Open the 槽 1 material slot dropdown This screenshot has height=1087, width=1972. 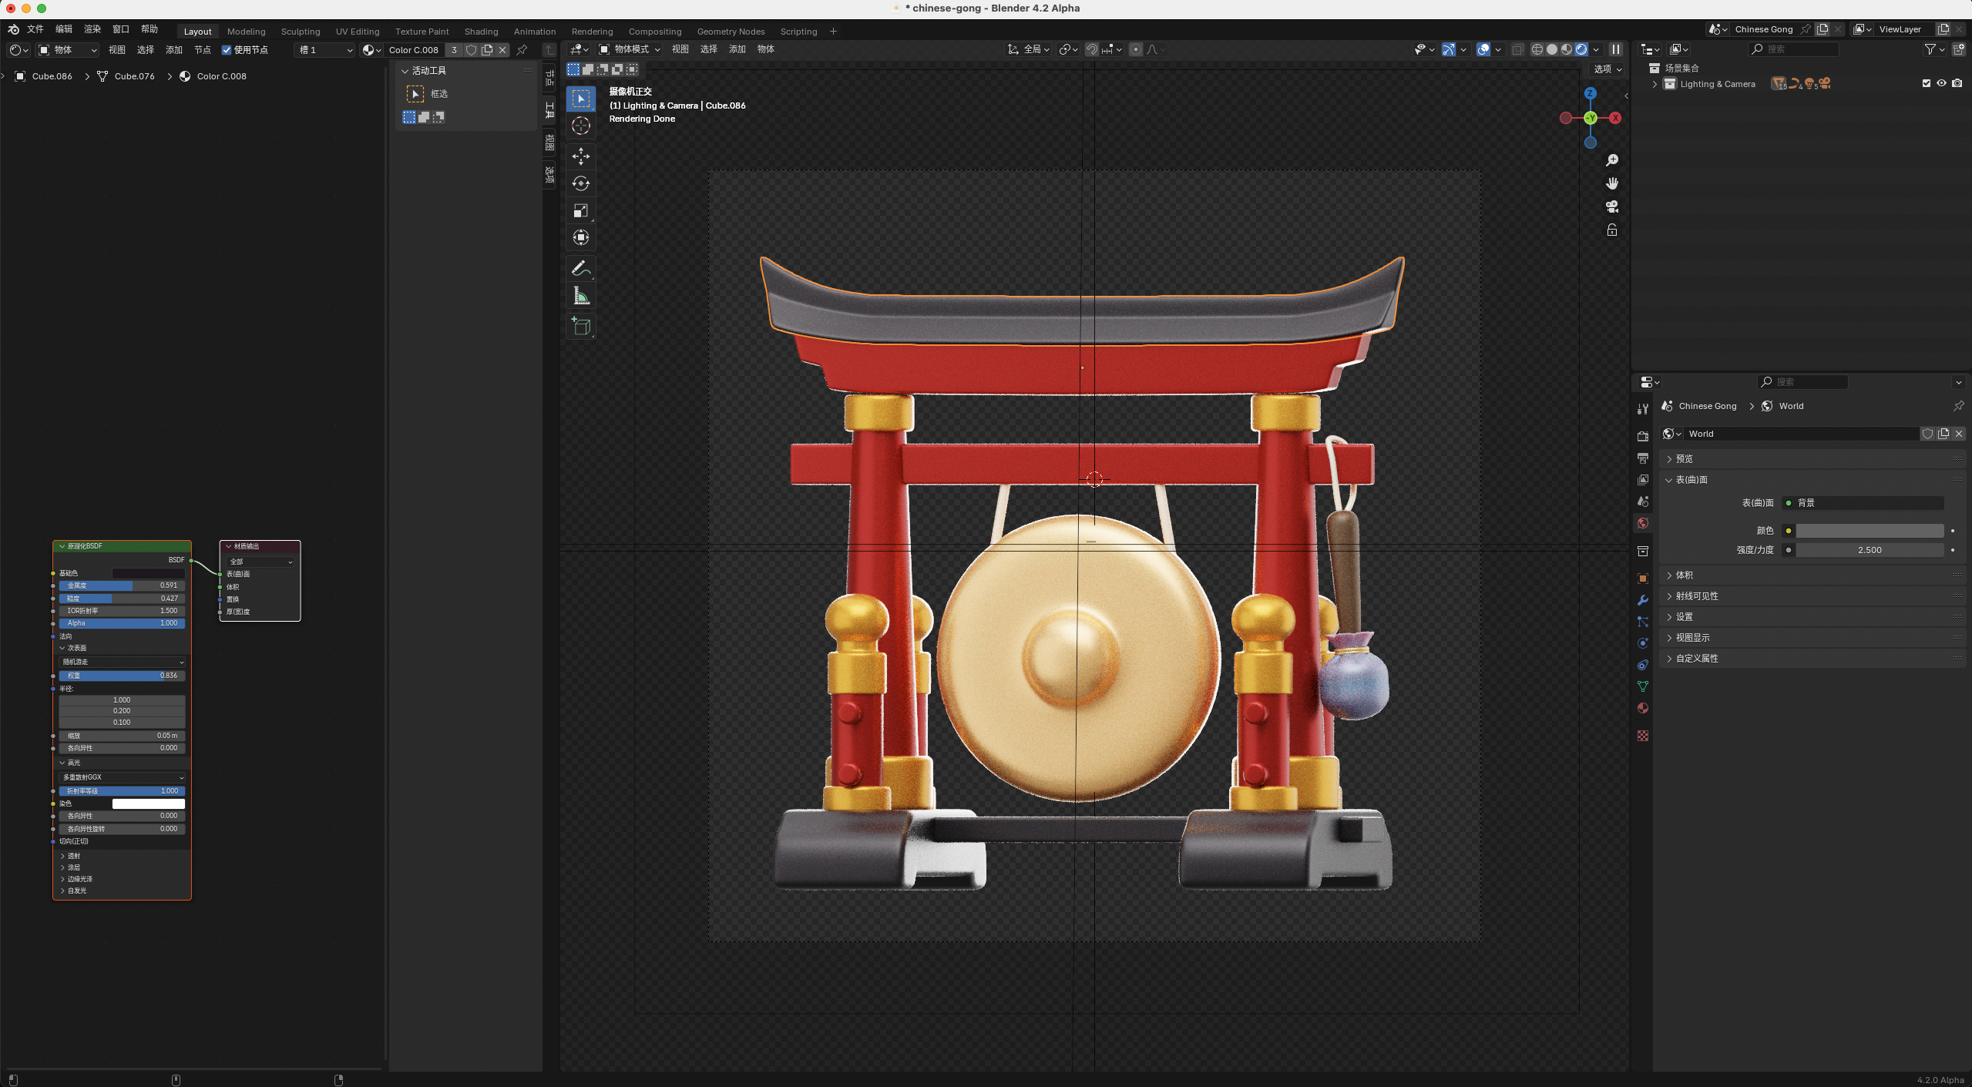(325, 50)
